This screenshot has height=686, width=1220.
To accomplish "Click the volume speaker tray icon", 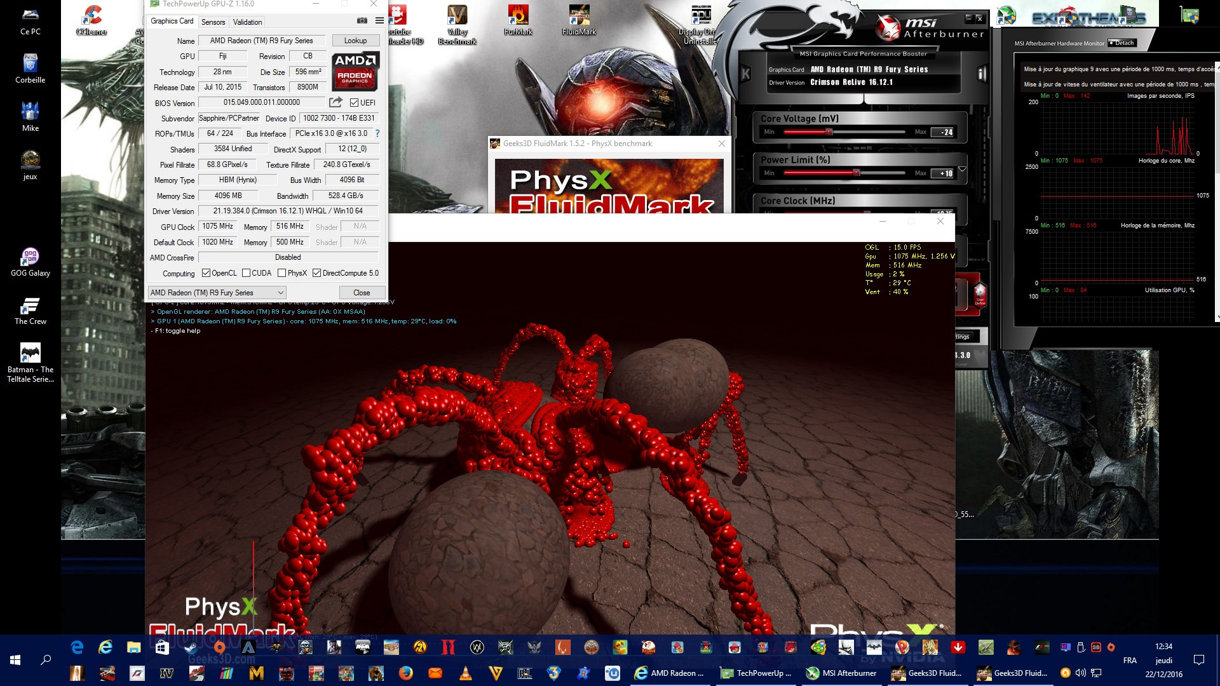I will pyautogui.click(x=1080, y=673).
